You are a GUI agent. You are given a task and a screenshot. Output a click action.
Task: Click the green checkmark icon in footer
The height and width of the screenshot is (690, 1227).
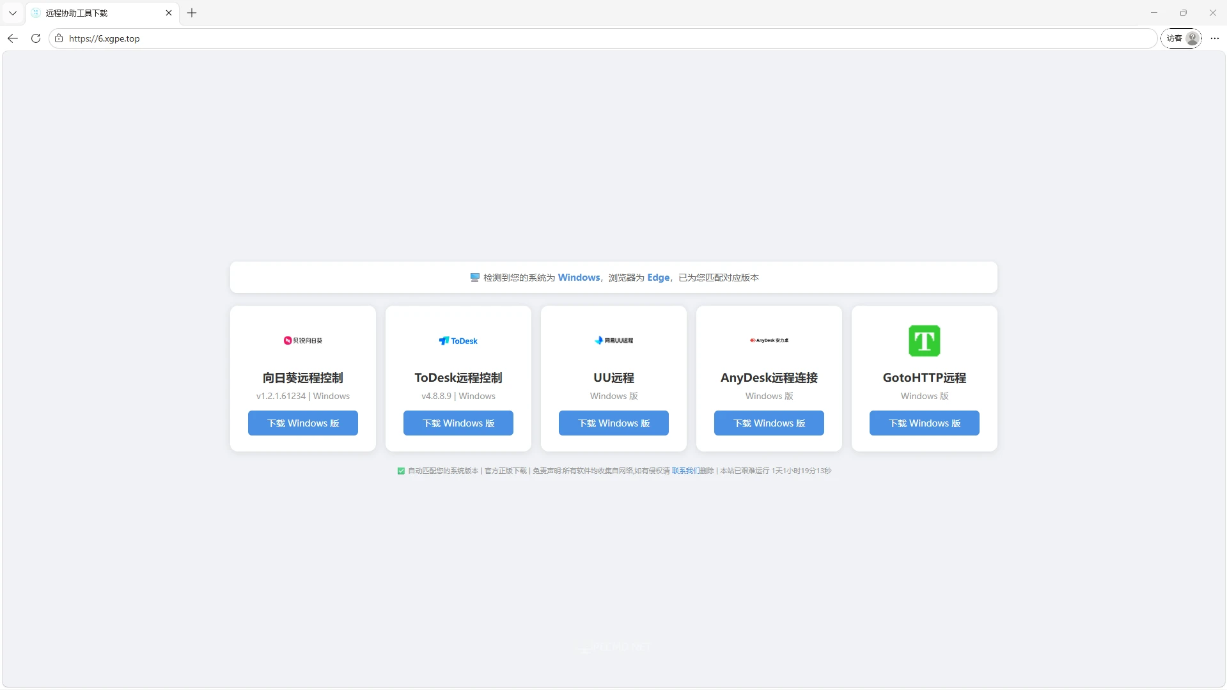pyautogui.click(x=401, y=471)
